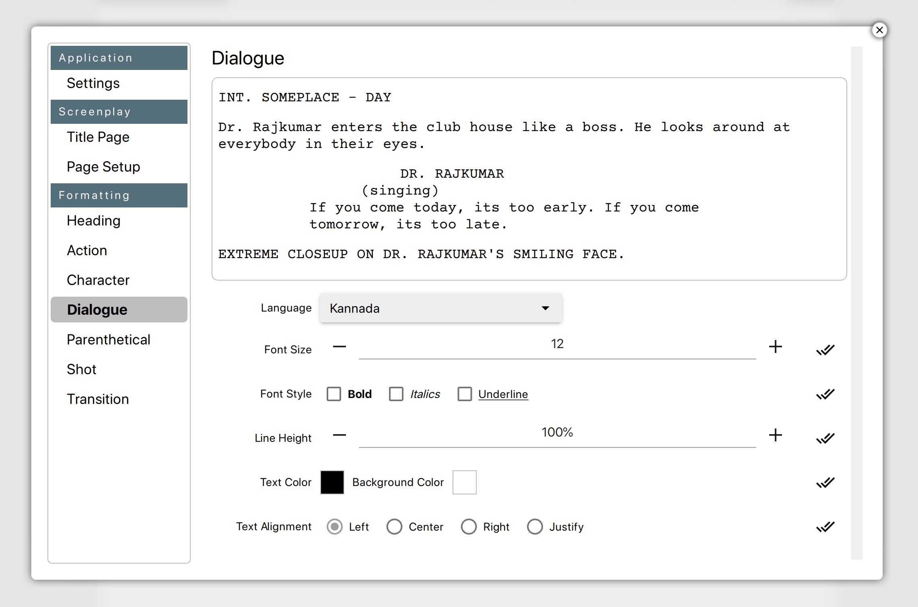Click apply-to-all double-check icon for Font Style
The width and height of the screenshot is (918, 607).
coord(825,394)
